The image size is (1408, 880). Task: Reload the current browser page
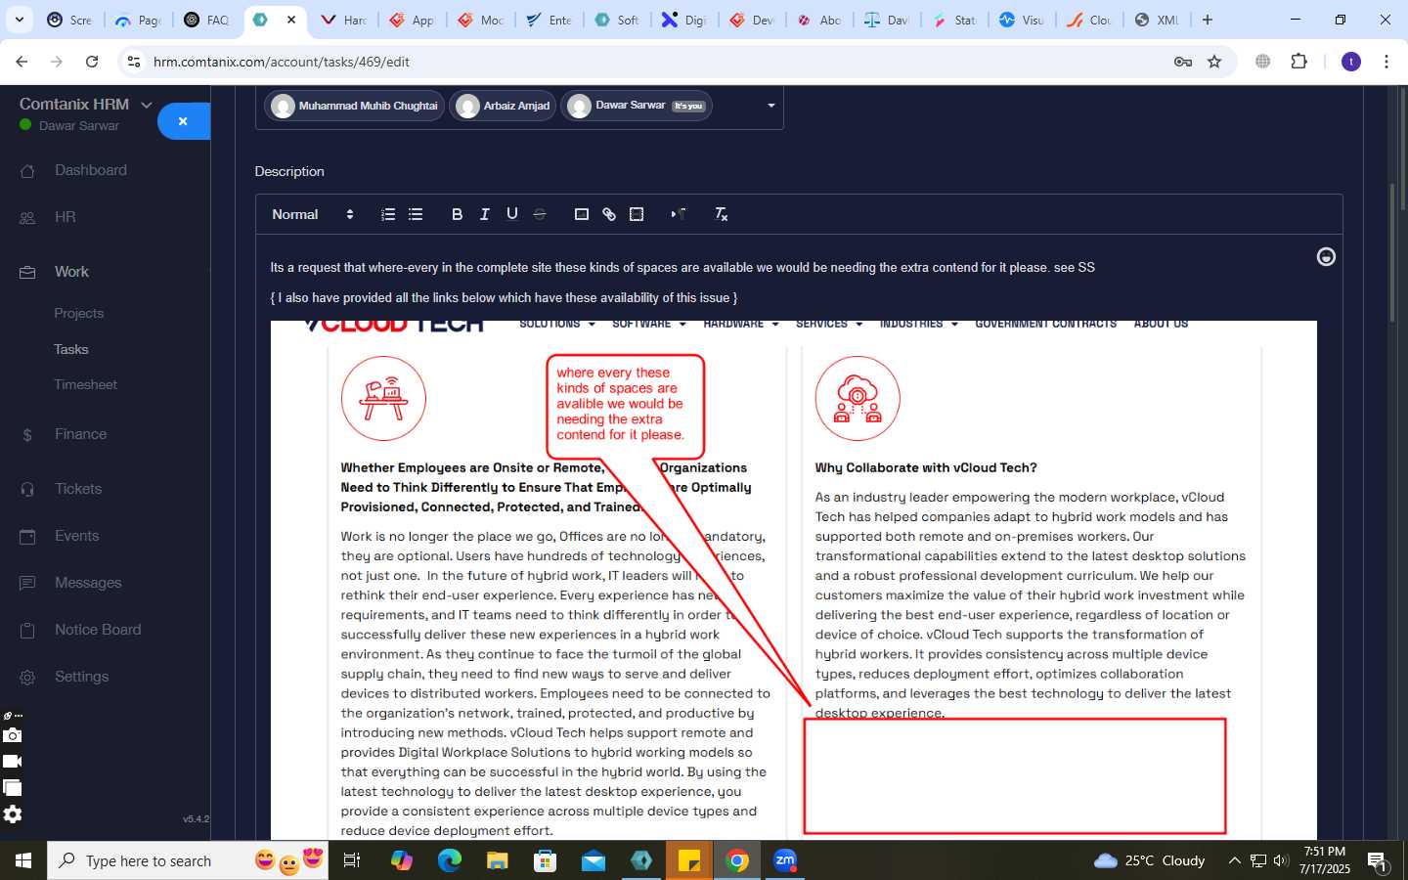pyautogui.click(x=92, y=62)
